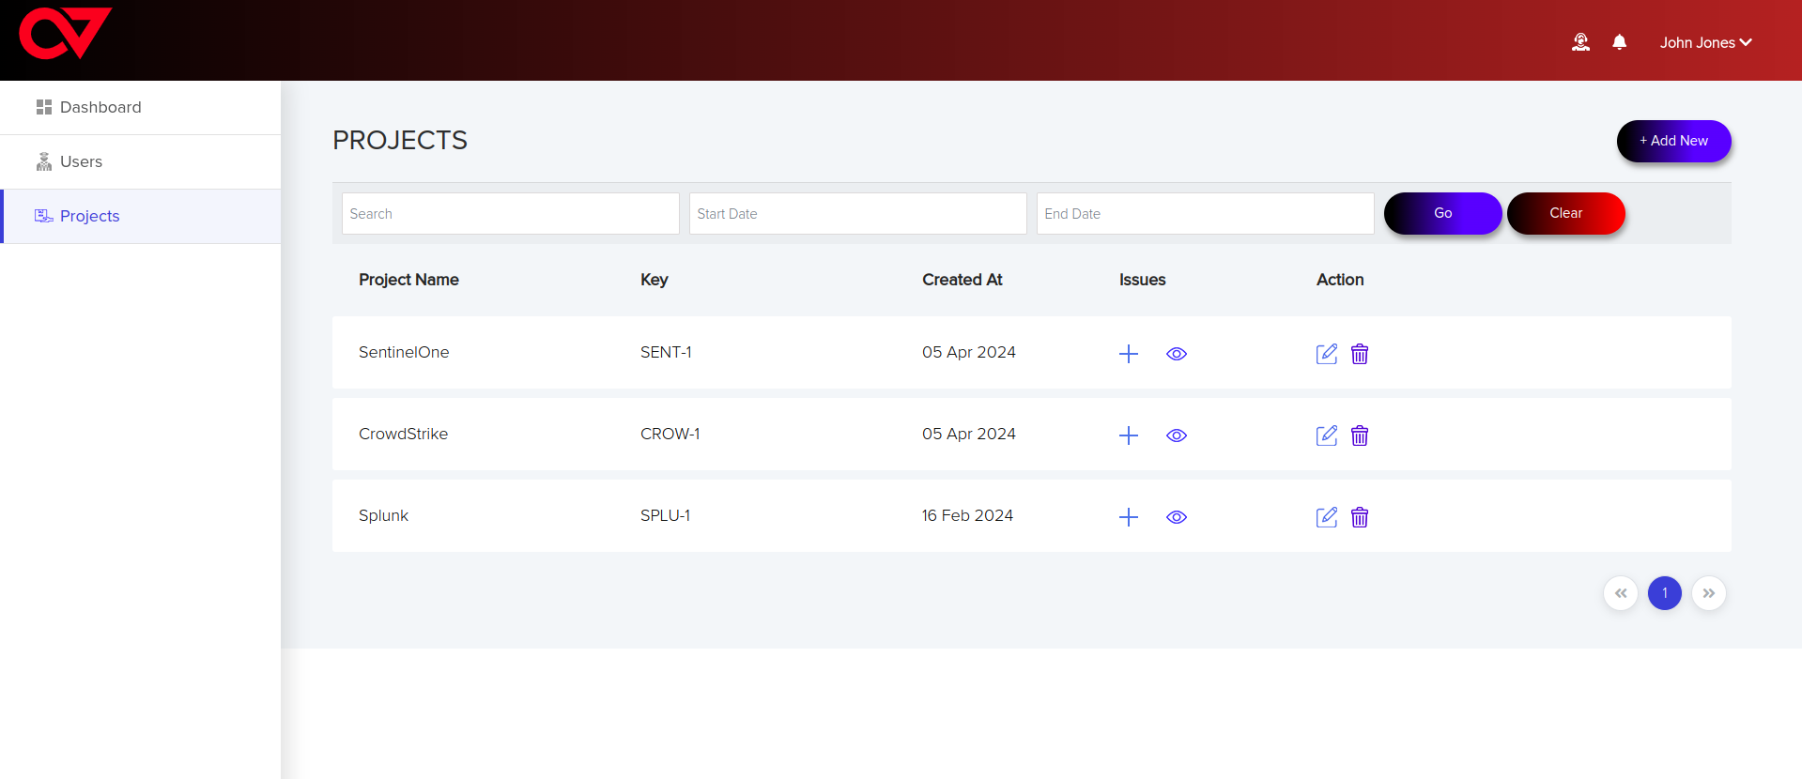
Task: Click the PROJECTS page heading
Action: tap(400, 140)
